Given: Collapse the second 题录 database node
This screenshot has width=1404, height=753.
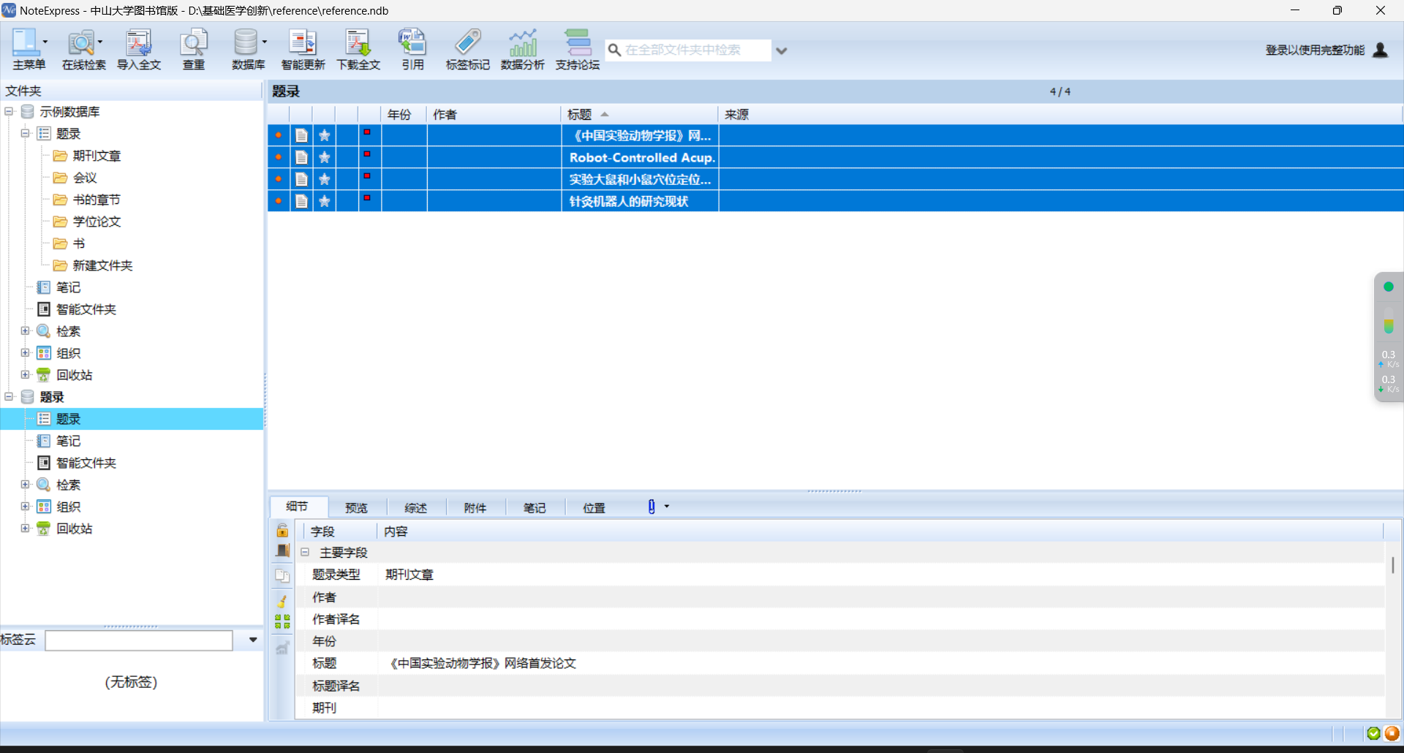Looking at the screenshot, I should pyautogui.click(x=9, y=396).
